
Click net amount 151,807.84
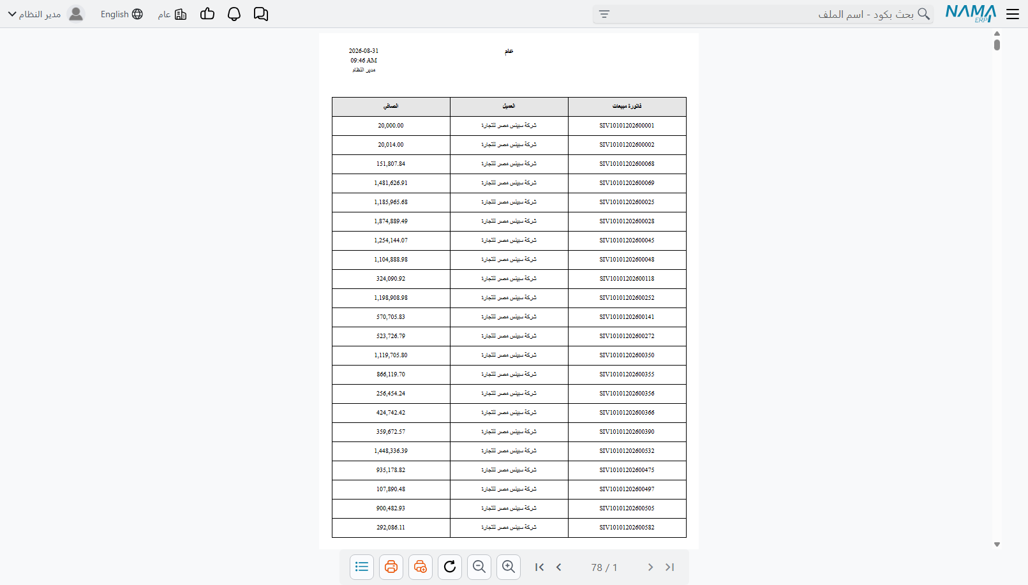click(x=391, y=164)
